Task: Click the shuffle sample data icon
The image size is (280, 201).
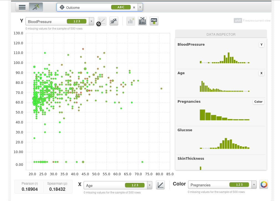Action: 142,21
